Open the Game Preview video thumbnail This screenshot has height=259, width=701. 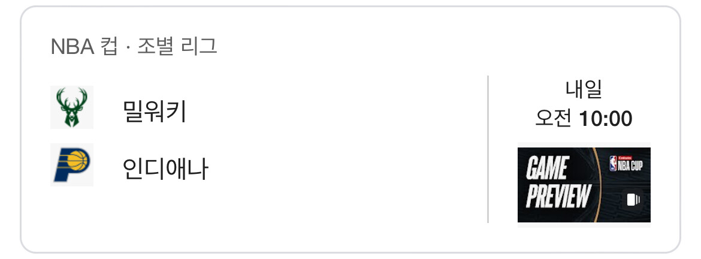[584, 185]
